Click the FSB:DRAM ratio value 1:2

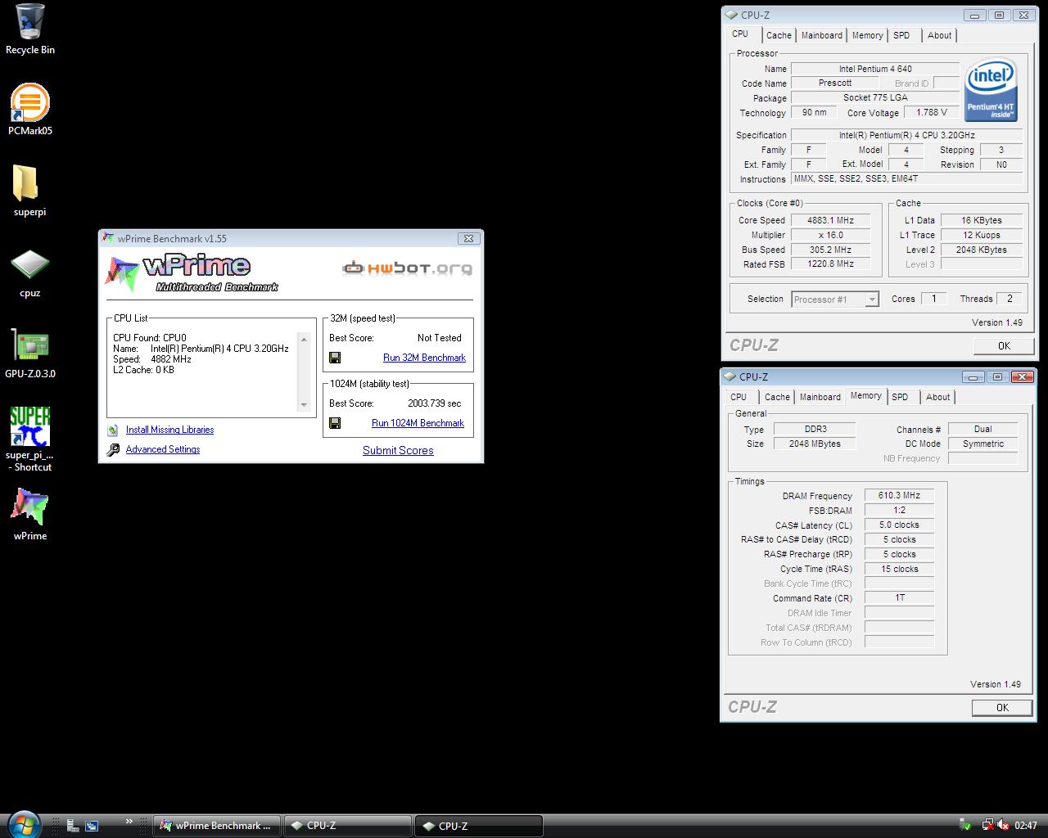[899, 510]
